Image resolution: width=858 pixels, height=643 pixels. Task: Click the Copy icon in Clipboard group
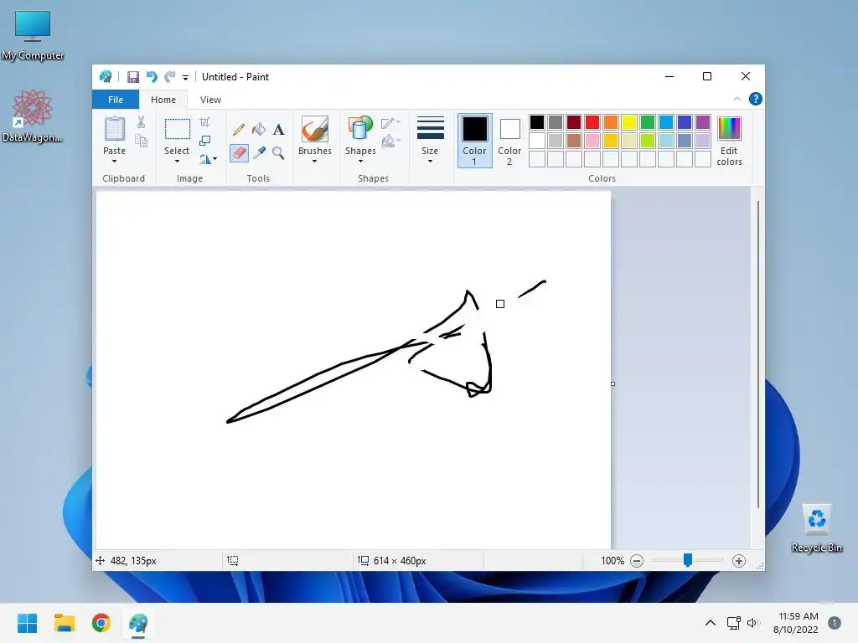pos(141,141)
